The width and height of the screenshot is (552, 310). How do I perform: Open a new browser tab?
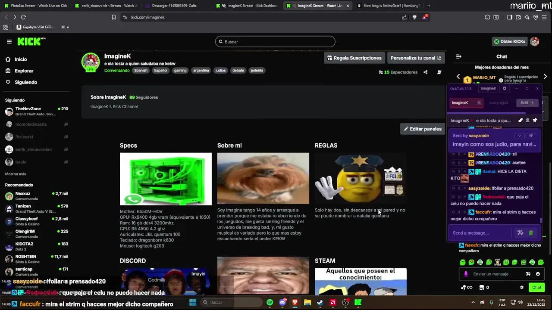click(x=429, y=6)
